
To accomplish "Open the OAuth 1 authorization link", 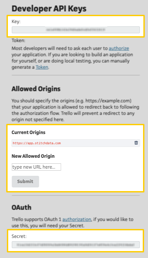I will tap(76, 219).
